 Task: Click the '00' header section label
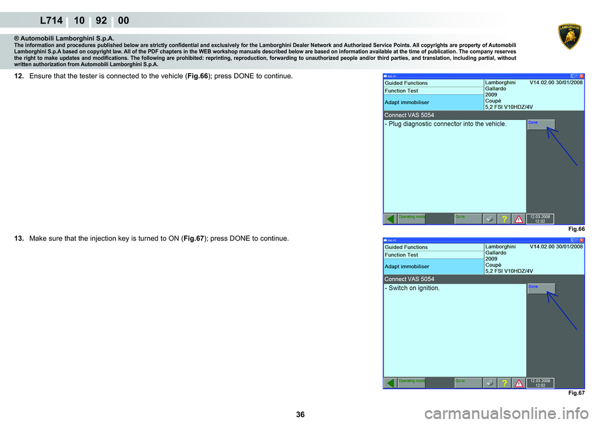point(124,20)
